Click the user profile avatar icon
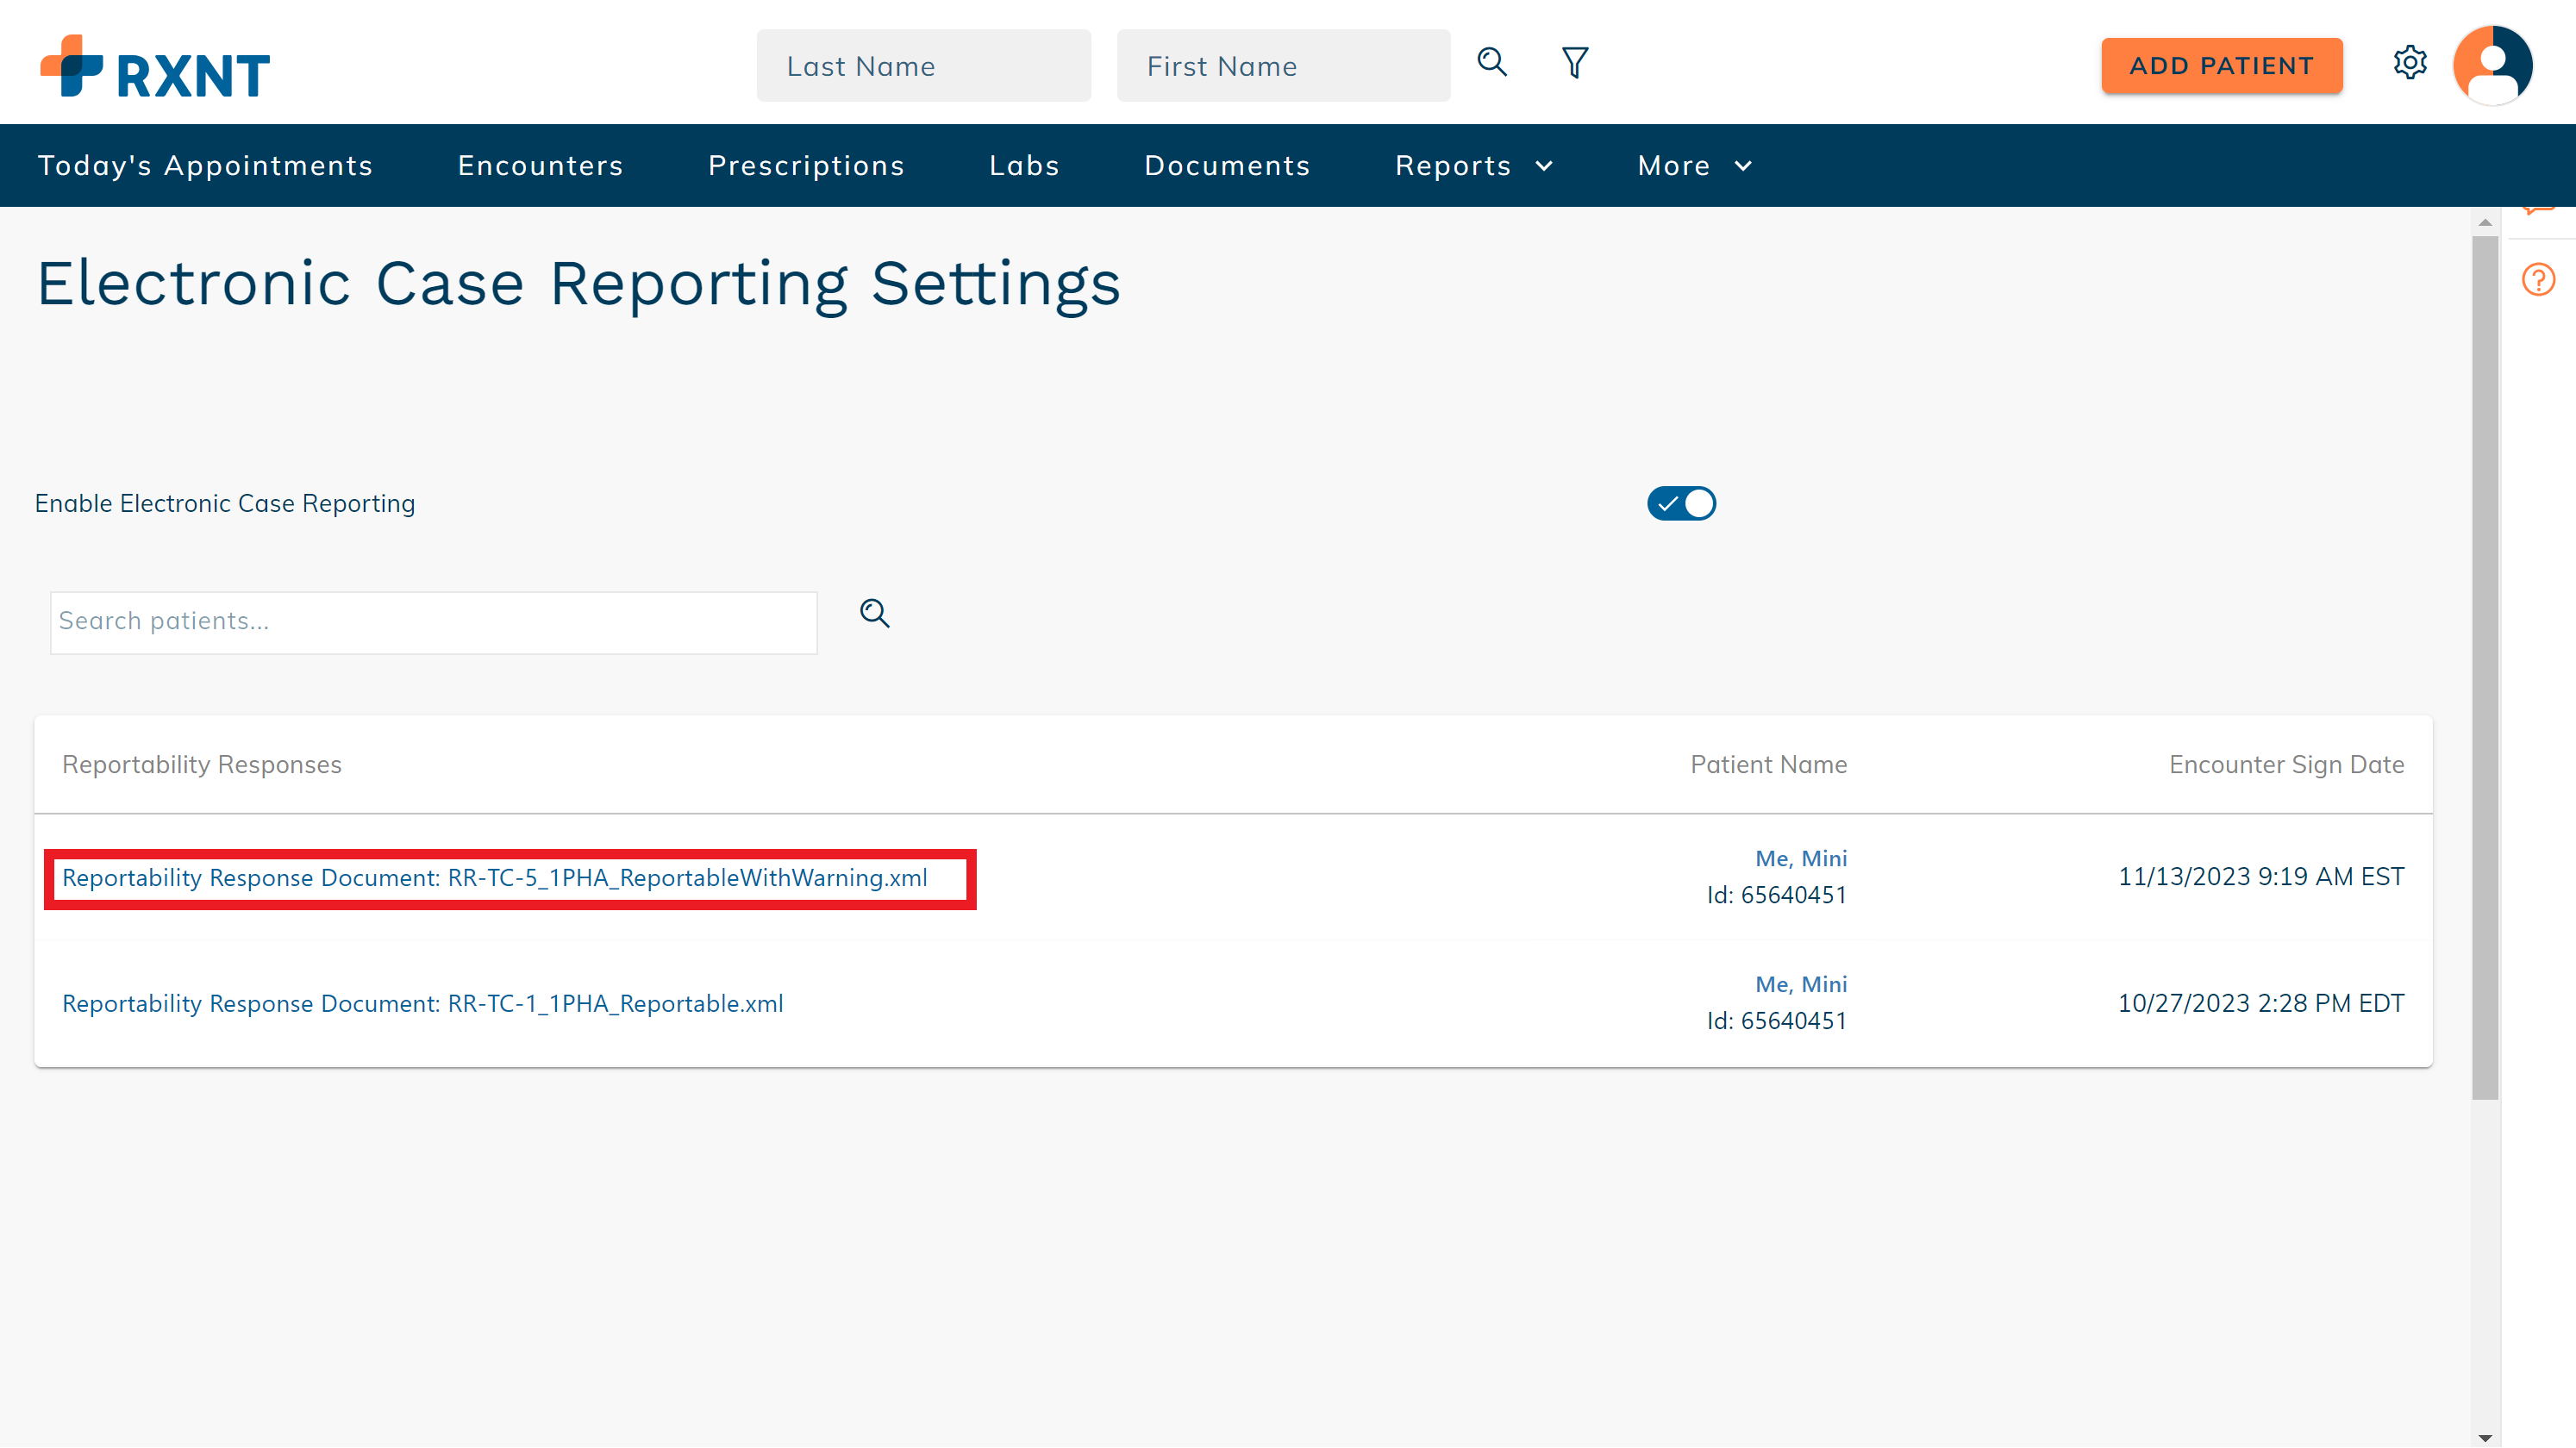The width and height of the screenshot is (2576, 1448). tap(2492, 64)
